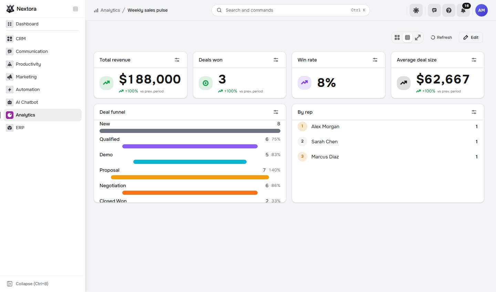The height and width of the screenshot is (292, 496).
Task: Click the yellow Proposal funnel bar
Action: [x=190, y=177]
